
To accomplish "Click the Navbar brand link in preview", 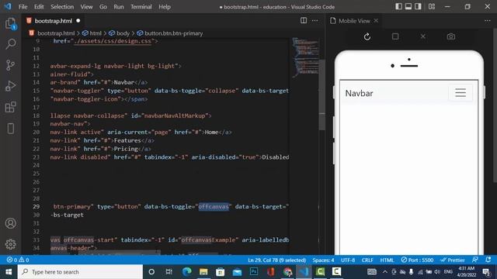I will tap(359, 93).
